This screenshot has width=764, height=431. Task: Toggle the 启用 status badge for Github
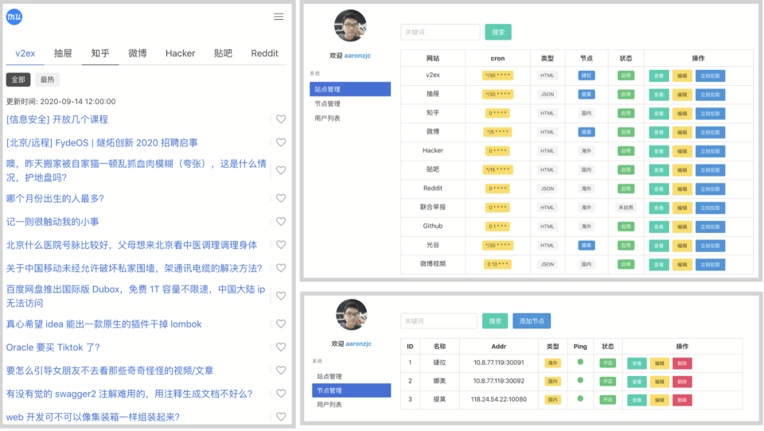pyautogui.click(x=626, y=227)
